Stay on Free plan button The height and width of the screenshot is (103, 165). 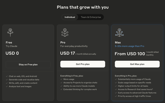(x=28, y=65)
